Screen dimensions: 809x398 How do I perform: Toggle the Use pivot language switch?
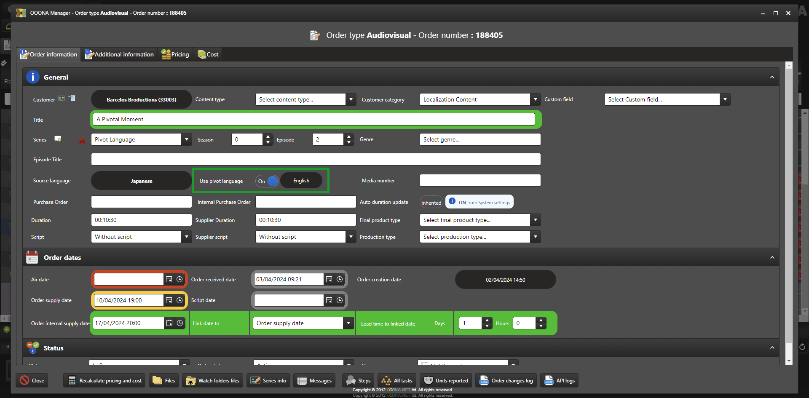(267, 181)
